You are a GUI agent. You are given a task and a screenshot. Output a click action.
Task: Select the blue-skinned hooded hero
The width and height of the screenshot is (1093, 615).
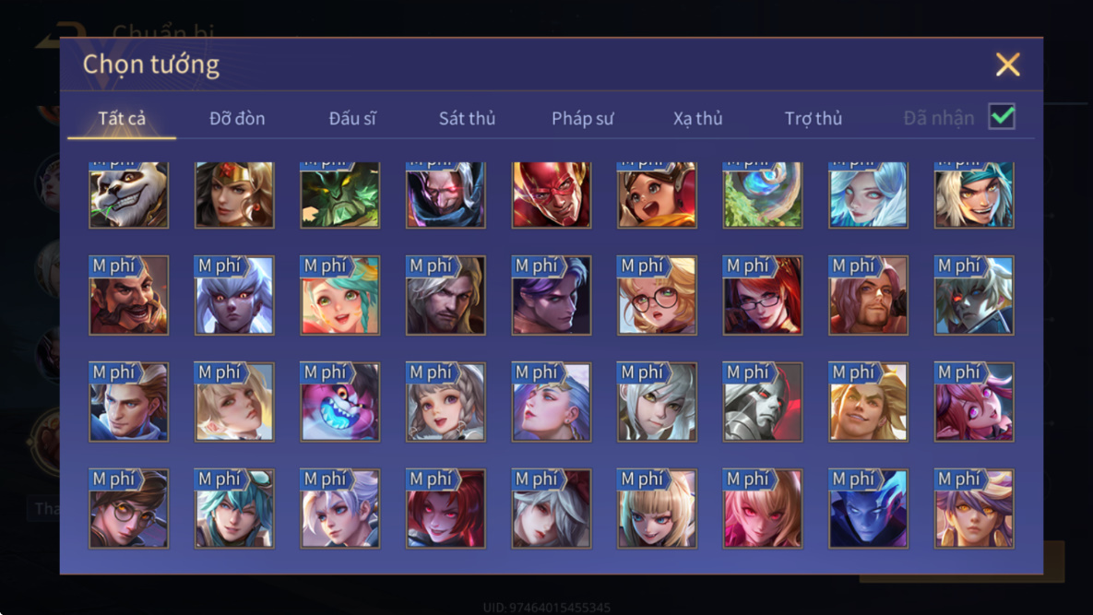[x=868, y=508]
